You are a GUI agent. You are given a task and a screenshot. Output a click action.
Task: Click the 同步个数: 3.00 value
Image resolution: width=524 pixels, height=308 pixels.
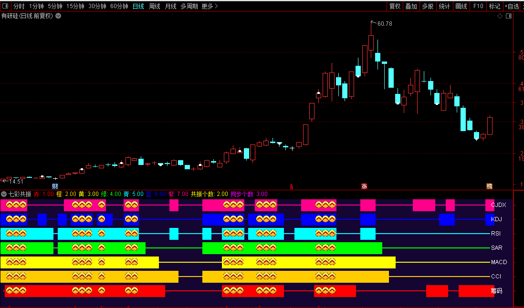pos(249,194)
